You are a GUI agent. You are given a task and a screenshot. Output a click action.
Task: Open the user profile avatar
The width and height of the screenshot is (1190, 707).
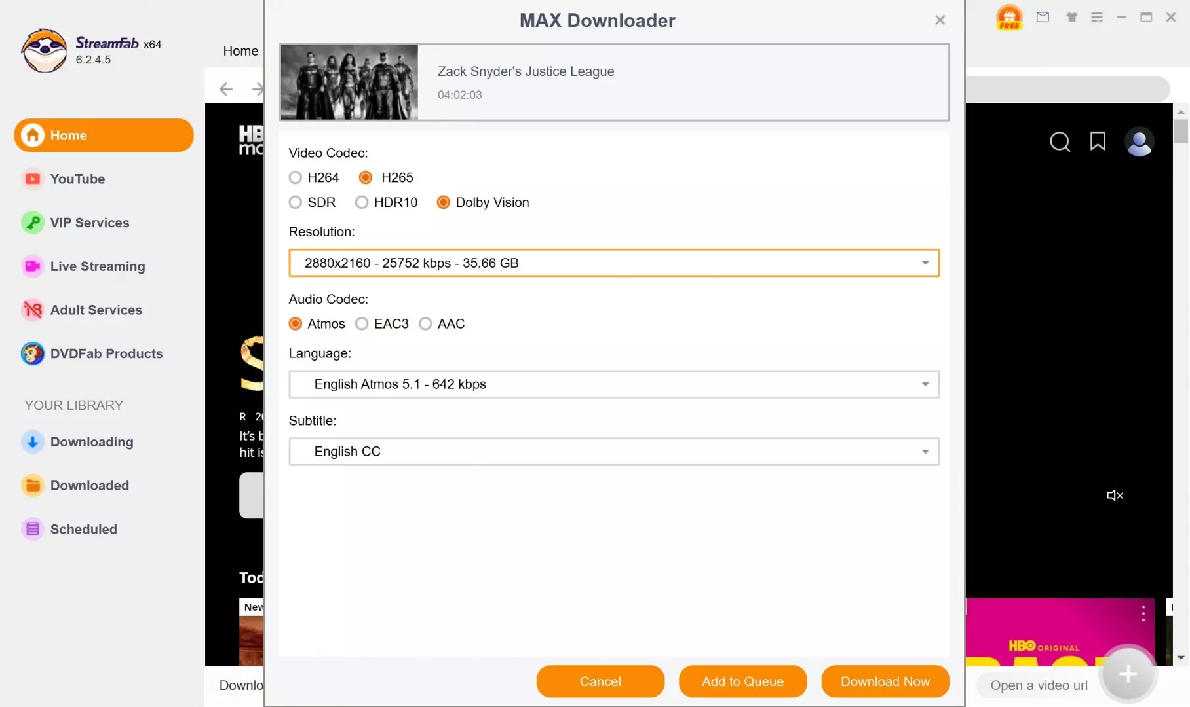click(x=1139, y=141)
